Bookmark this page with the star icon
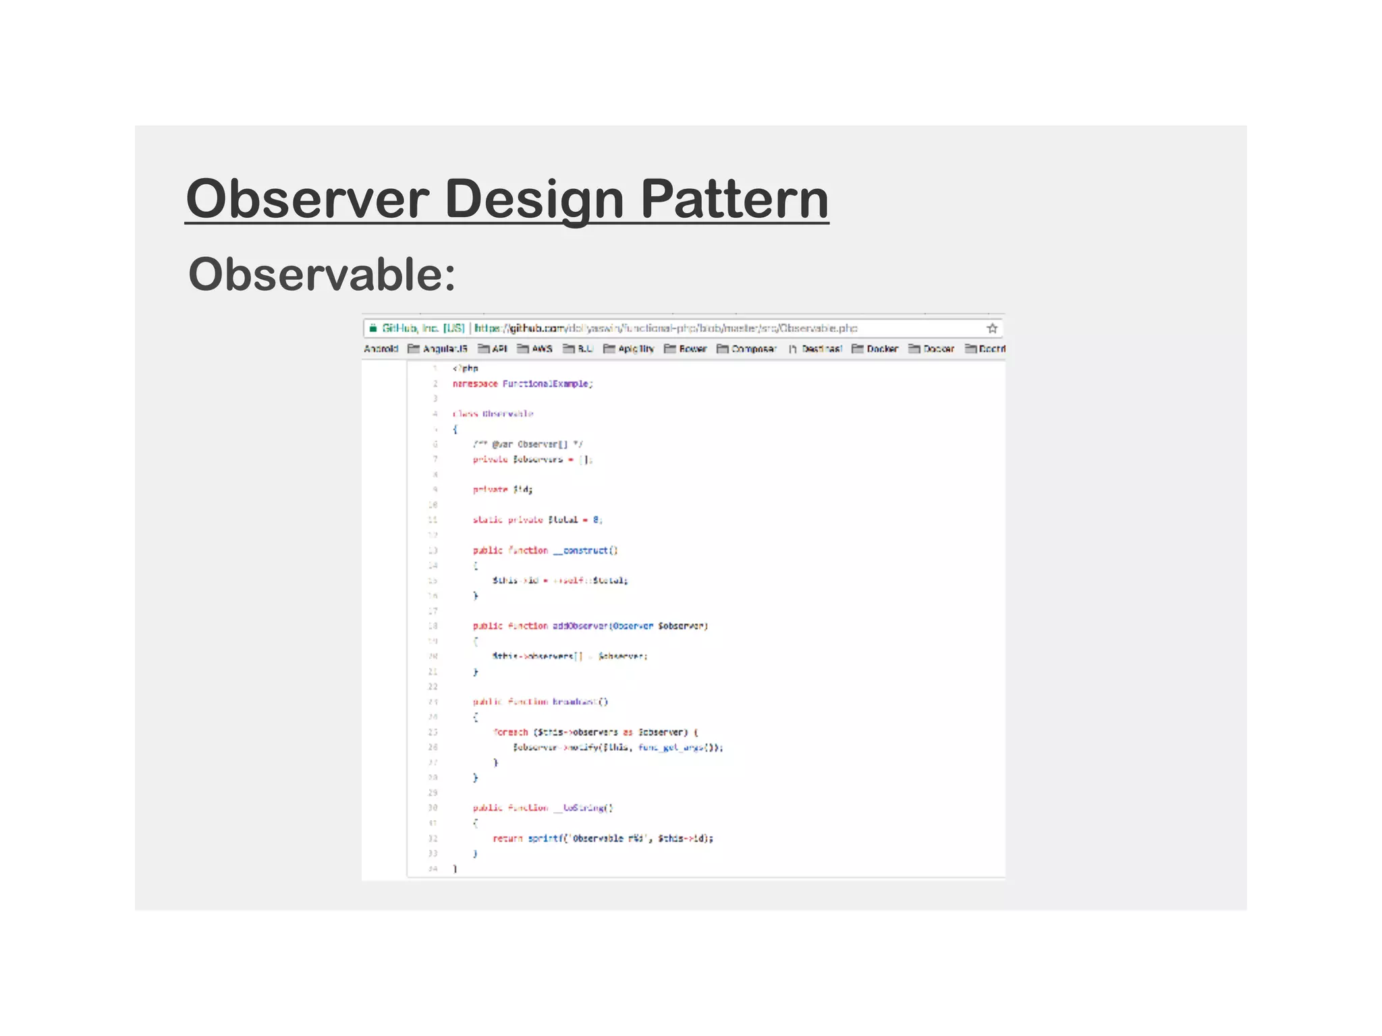 coord(991,328)
